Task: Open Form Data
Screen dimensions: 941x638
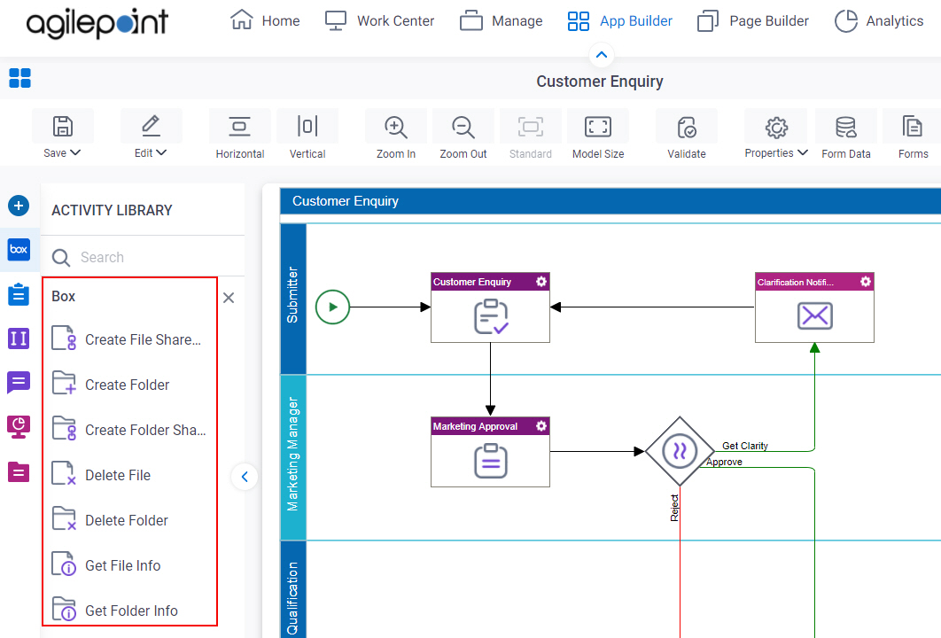Action: [x=846, y=136]
